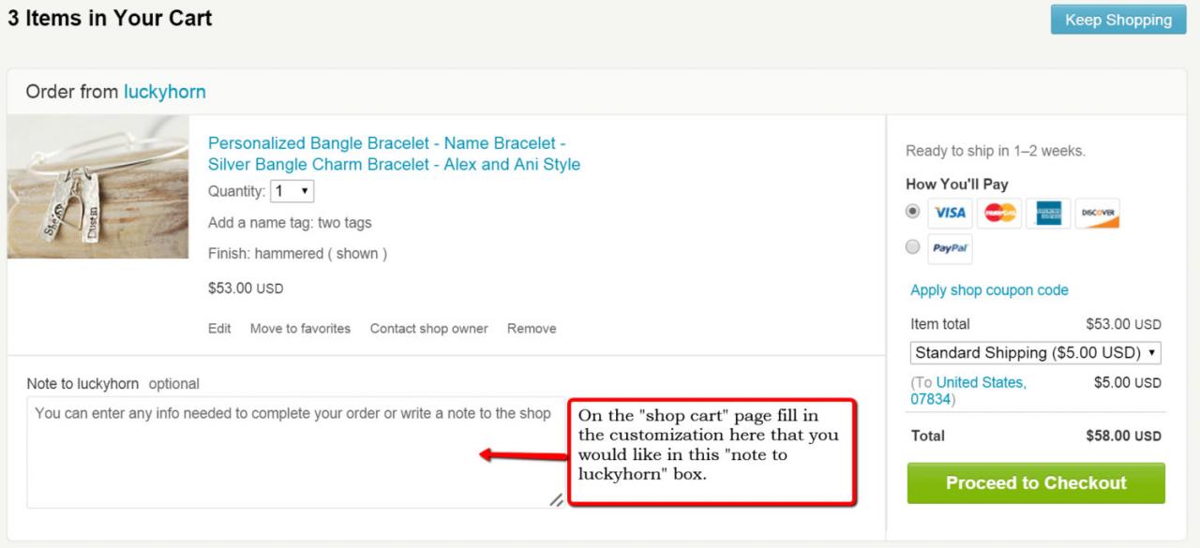This screenshot has height=548, width=1200.
Task: Grab the note box resize handle
Action: coord(557,500)
